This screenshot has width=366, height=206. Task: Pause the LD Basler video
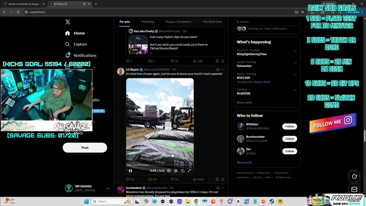(130, 171)
